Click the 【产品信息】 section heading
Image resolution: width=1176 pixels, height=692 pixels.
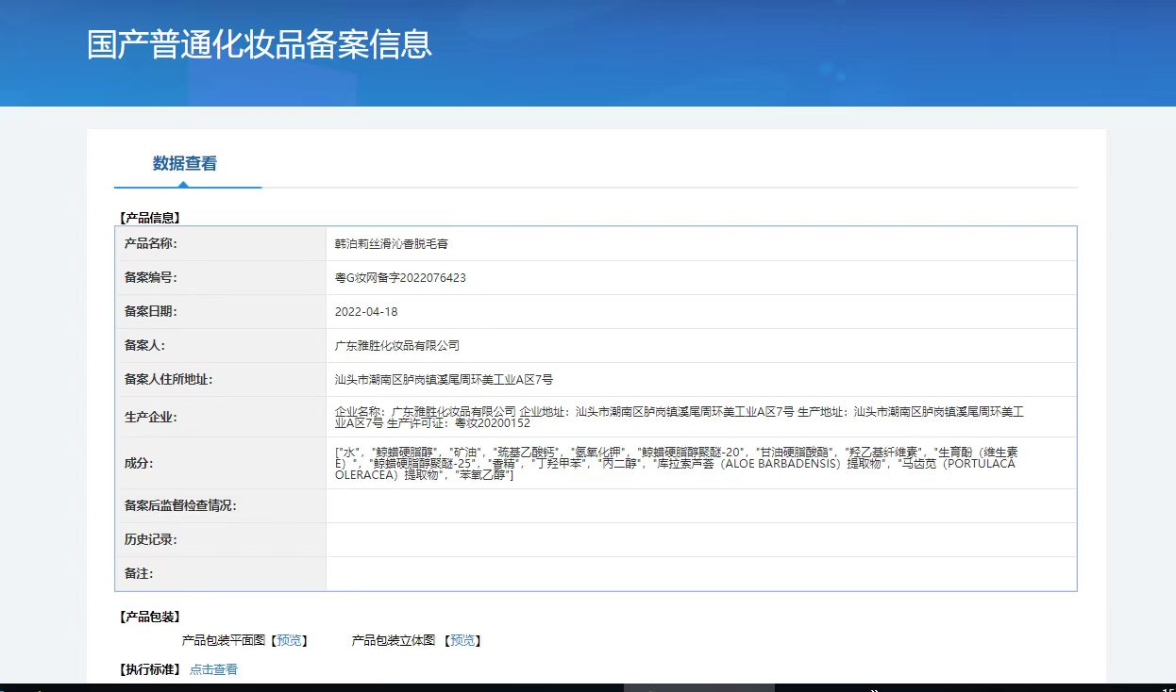149,218
